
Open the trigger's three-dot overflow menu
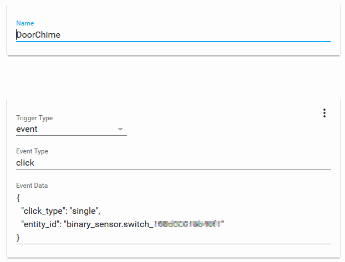tap(324, 113)
